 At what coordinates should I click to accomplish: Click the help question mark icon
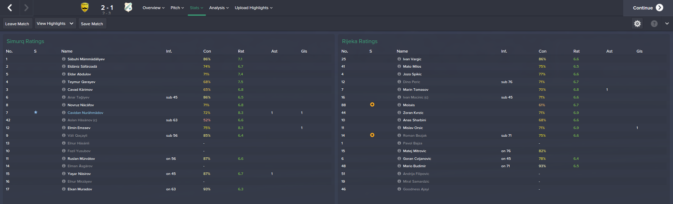click(x=654, y=23)
